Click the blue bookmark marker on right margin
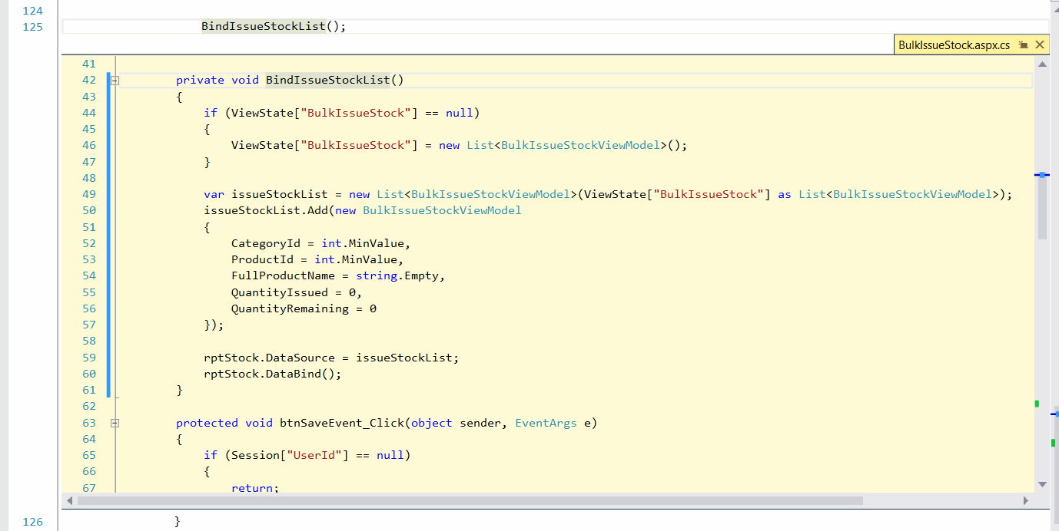This screenshot has width=1059, height=531. pos(1044,175)
